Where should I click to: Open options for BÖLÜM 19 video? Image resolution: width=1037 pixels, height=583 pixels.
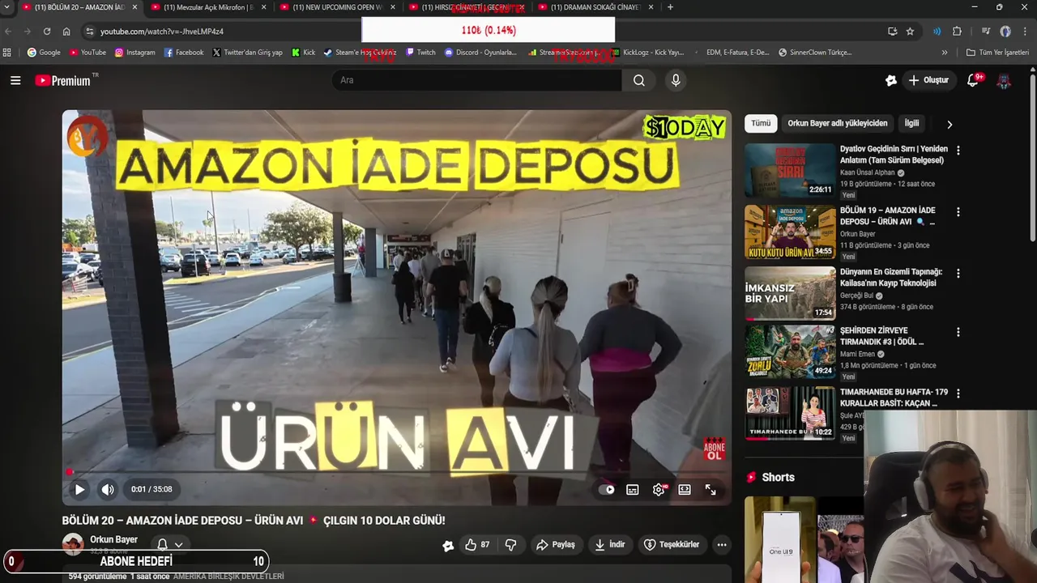[x=958, y=212]
